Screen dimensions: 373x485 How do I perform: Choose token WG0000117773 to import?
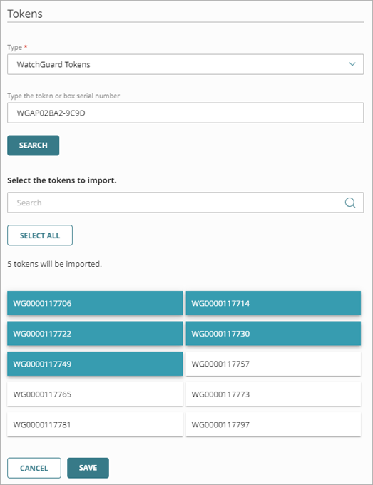(273, 394)
